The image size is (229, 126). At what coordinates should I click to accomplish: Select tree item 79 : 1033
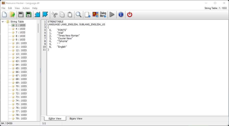(x=21, y=119)
